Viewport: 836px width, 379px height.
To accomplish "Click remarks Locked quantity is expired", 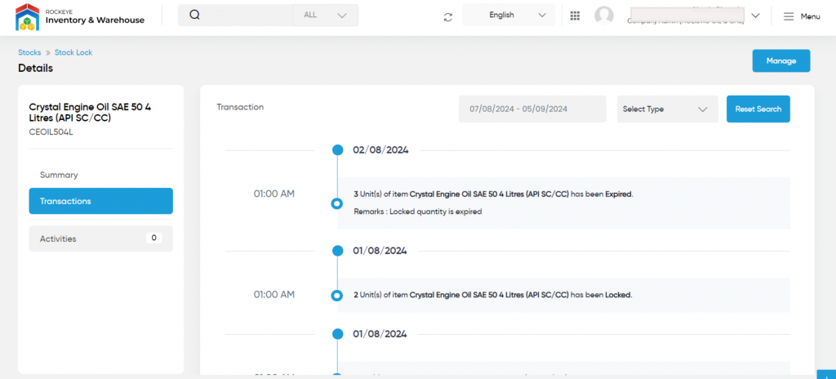I will click(418, 212).
